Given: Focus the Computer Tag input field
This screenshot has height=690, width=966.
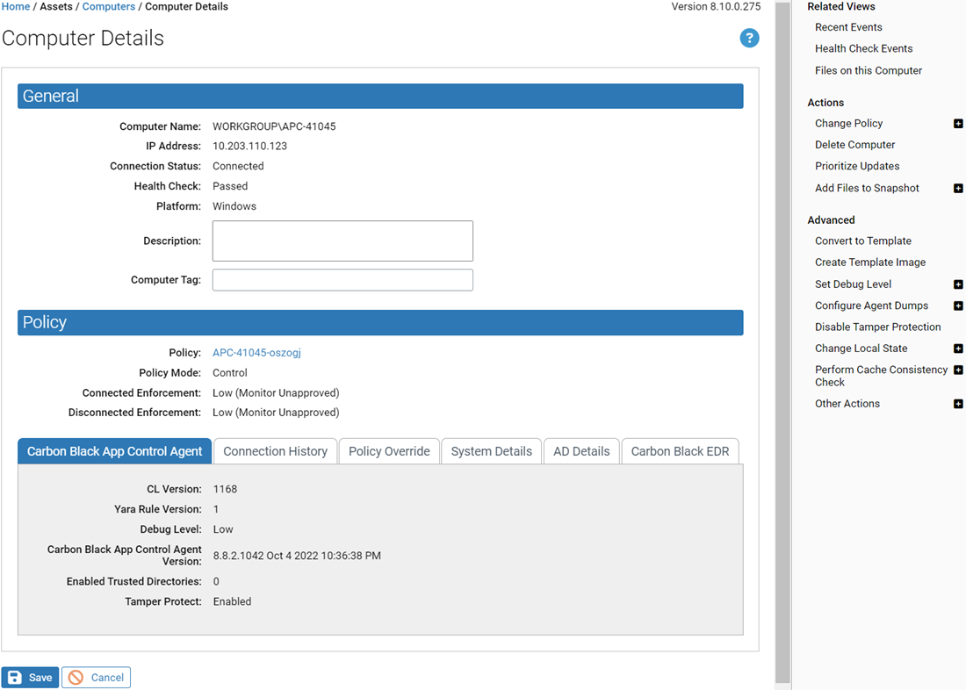Looking at the screenshot, I should pyautogui.click(x=342, y=280).
